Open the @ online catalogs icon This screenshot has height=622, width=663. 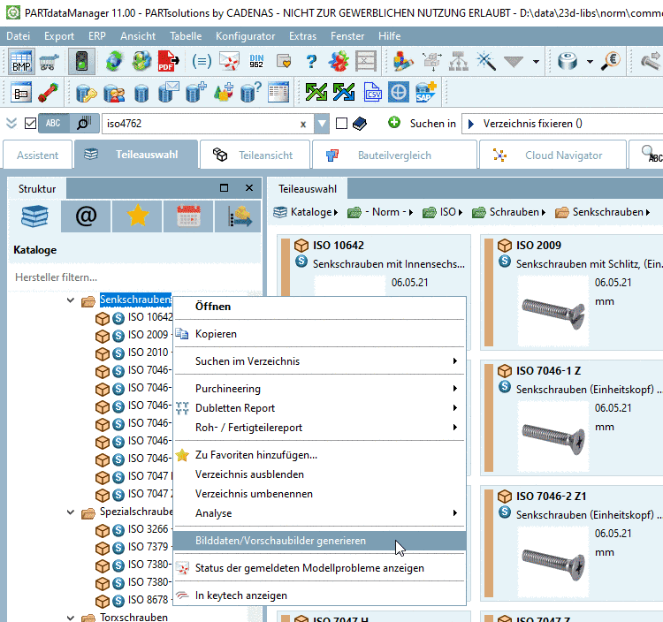point(86,216)
